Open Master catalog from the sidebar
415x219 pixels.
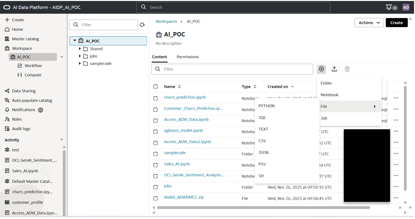pyautogui.click(x=25, y=39)
